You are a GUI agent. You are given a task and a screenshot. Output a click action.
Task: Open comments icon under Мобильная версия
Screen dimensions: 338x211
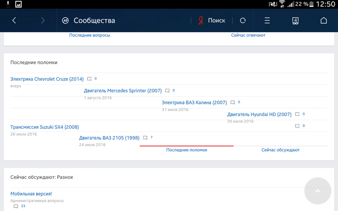click(16, 206)
